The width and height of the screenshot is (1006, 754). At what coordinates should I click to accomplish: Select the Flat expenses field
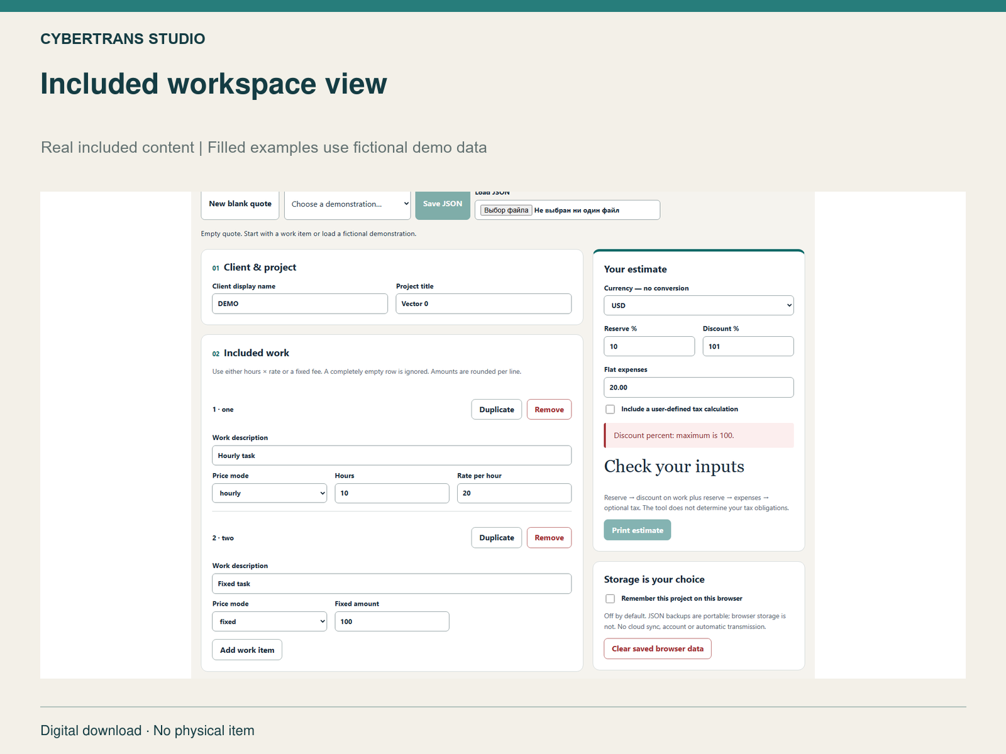point(699,388)
